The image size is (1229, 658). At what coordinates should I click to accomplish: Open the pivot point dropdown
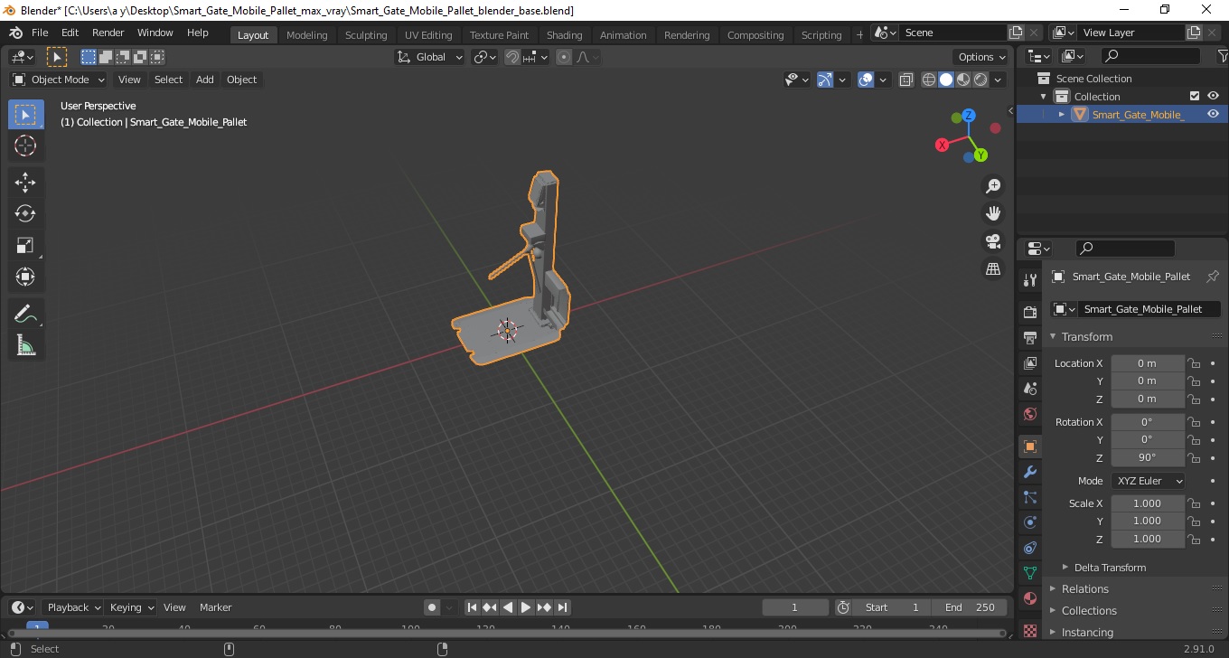[485, 57]
